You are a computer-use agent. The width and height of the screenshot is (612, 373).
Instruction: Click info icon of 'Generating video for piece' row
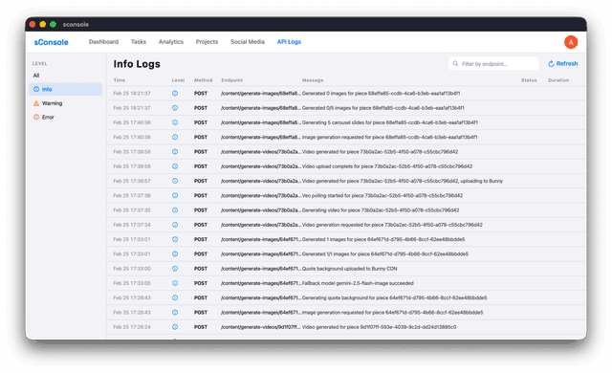(x=175, y=210)
